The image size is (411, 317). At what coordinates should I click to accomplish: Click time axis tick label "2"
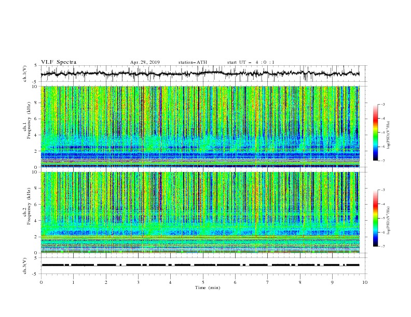pos(106,282)
